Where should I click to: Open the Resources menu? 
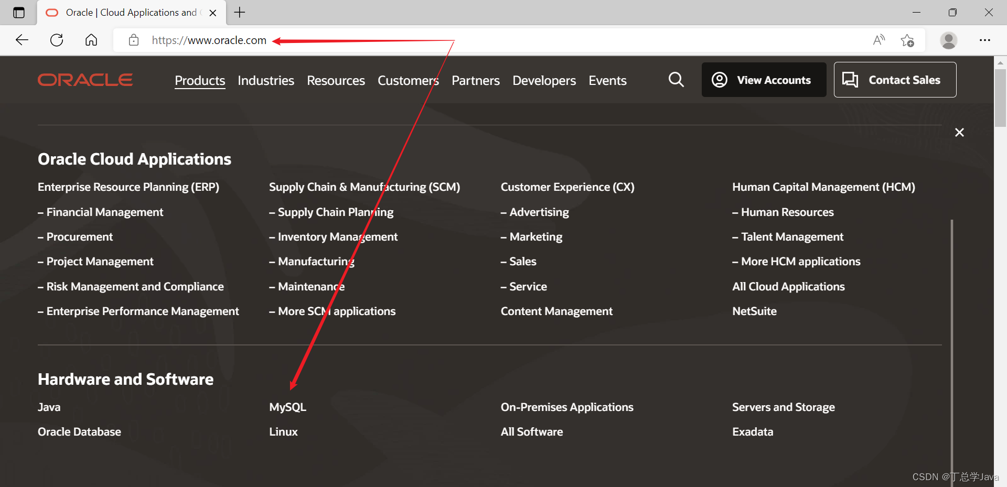(x=336, y=81)
